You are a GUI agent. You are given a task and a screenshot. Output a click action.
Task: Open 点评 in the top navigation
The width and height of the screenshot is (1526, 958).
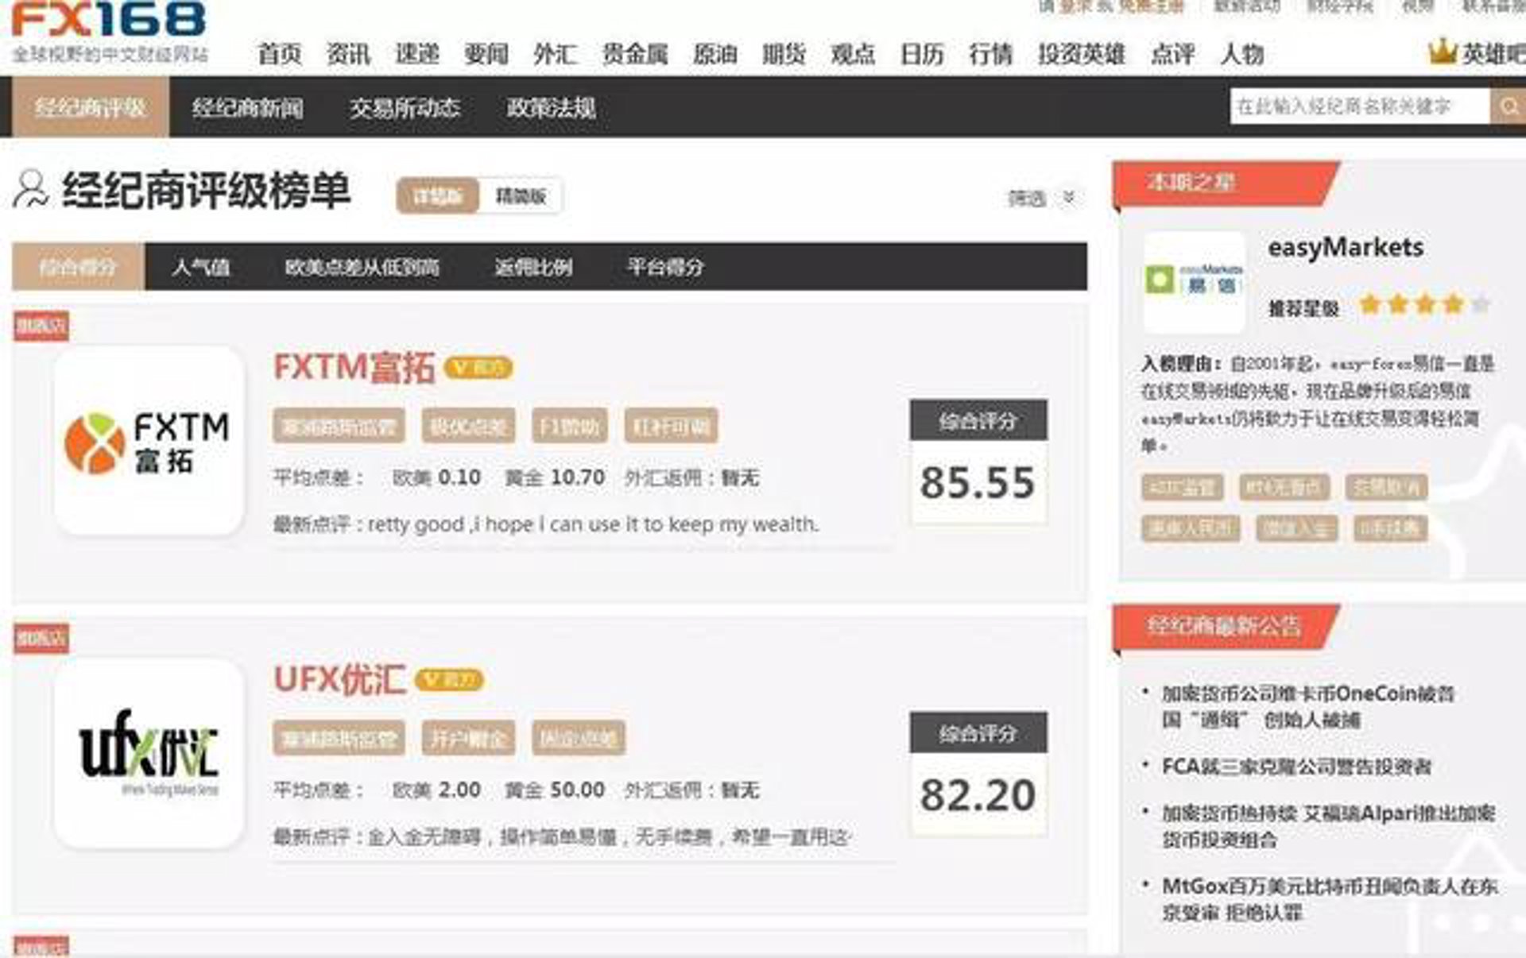coord(1172,54)
